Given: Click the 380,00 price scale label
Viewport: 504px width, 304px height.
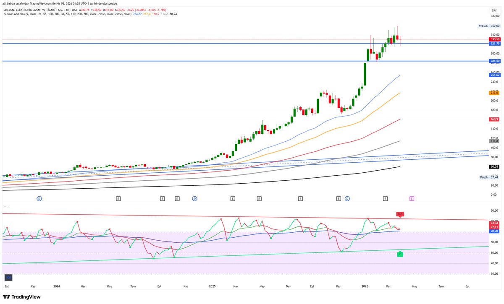Looking at the screenshot, I should [494, 16].
